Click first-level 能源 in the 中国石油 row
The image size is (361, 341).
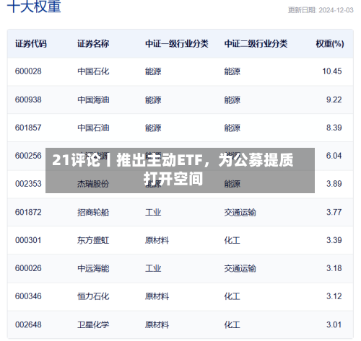(153, 128)
